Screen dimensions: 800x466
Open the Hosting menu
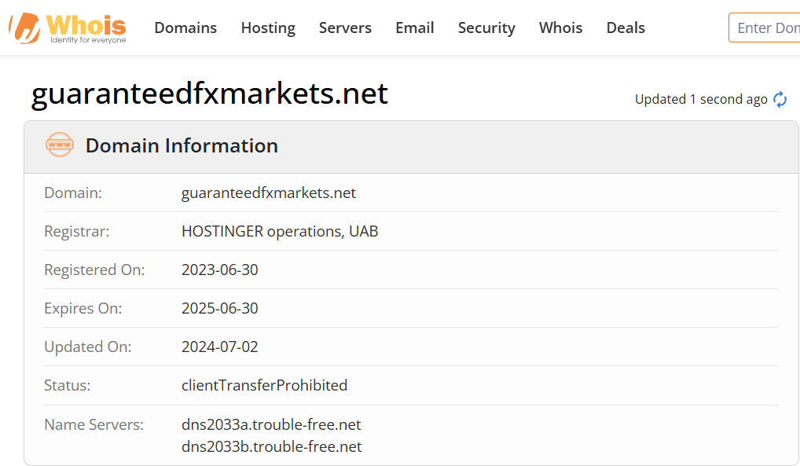pyautogui.click(x=268, y=28)
